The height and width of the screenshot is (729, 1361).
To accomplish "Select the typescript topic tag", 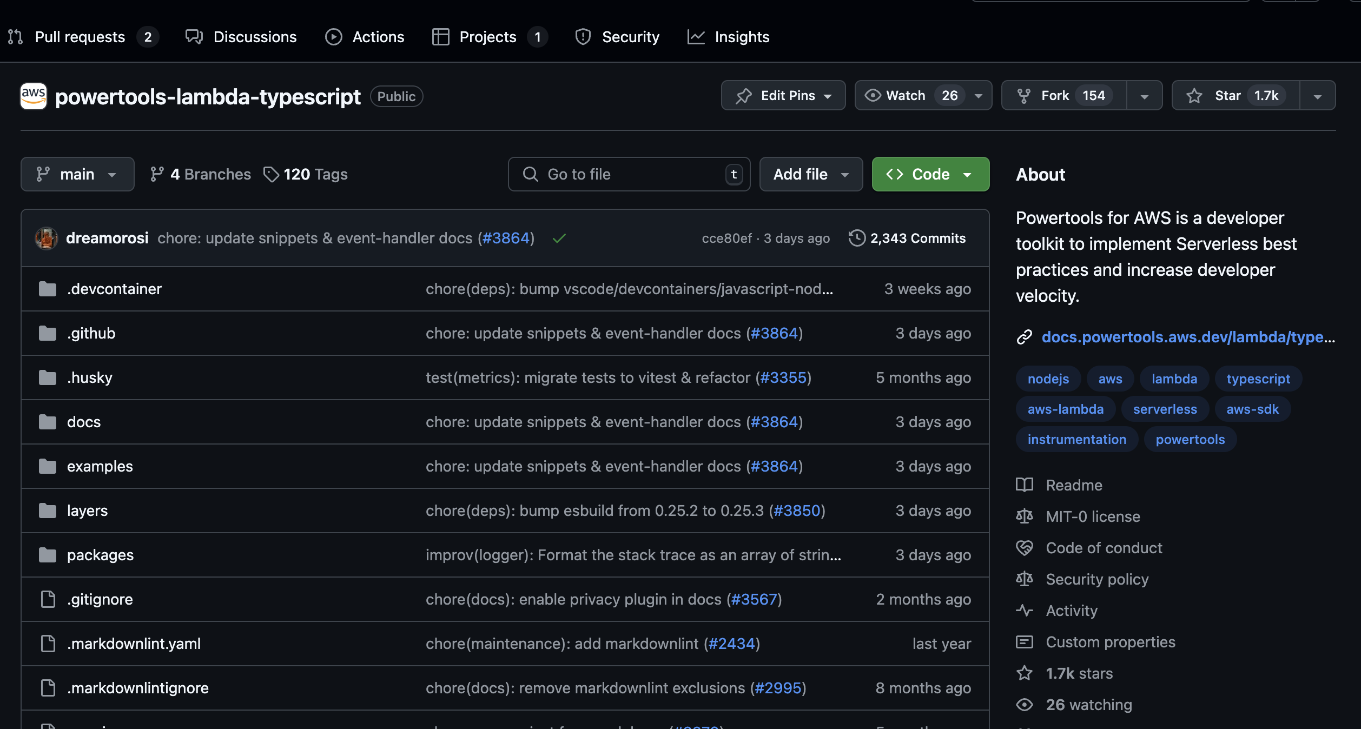I will point(1258,379).
